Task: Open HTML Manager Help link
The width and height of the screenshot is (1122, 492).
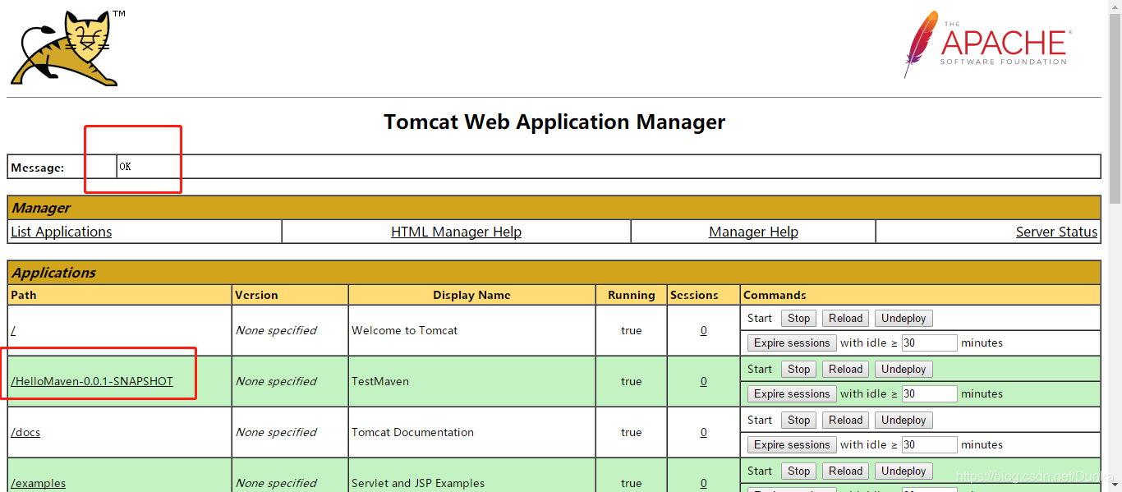Action: click(456, 232)
